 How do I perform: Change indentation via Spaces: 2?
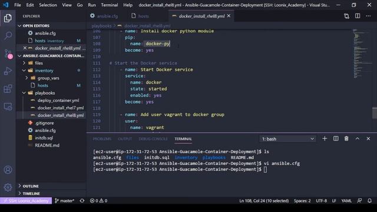(302, 201)
